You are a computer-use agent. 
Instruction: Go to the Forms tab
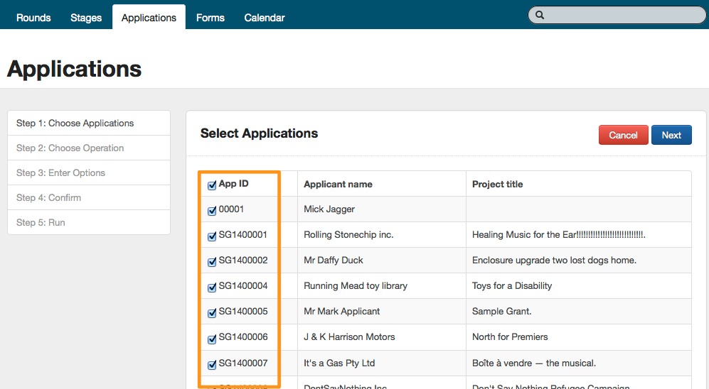210,18
